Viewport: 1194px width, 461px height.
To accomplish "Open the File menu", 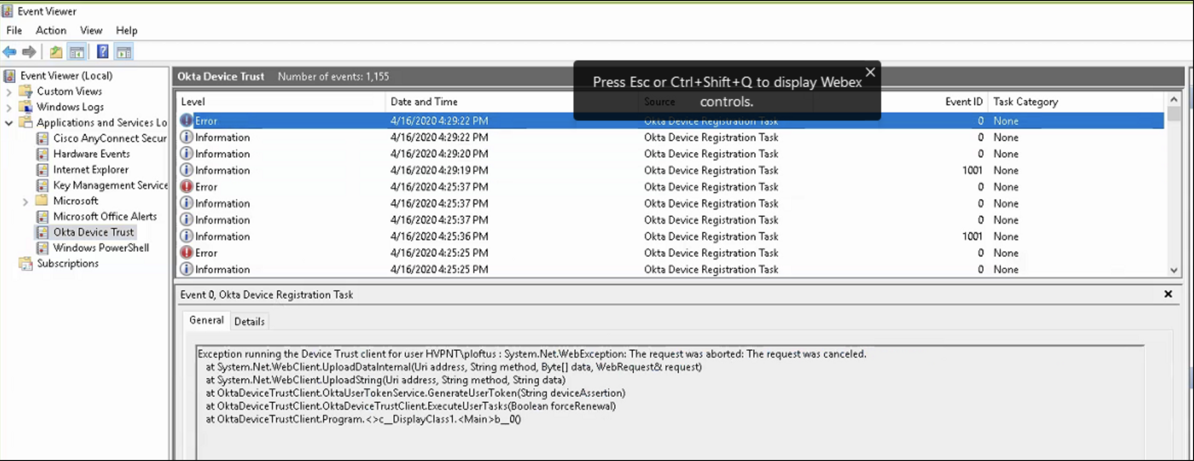I will tap(14, 30).
